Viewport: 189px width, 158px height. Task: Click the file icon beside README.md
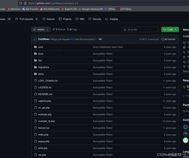(x=35, y=94)
